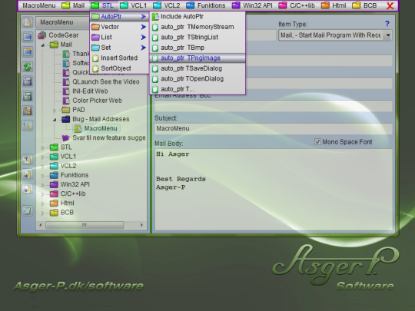Screen dimensions: 415x311
Task: Click the INI-Edit Web item icon
Action: click(66, 91)
